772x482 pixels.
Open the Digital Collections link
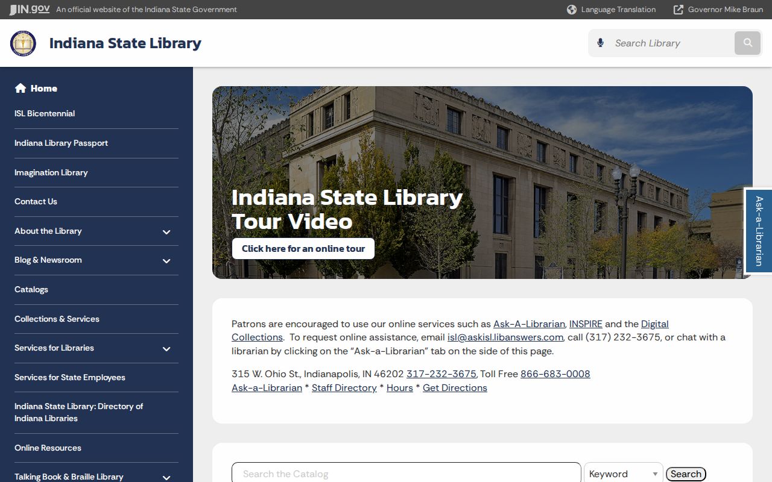click(x=654, y=324)
